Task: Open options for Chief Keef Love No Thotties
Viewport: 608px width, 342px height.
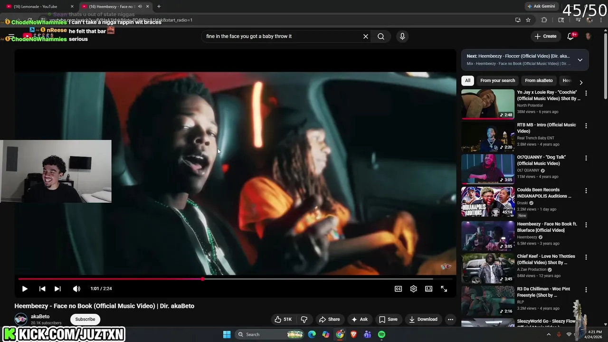Action: (586, 257)
